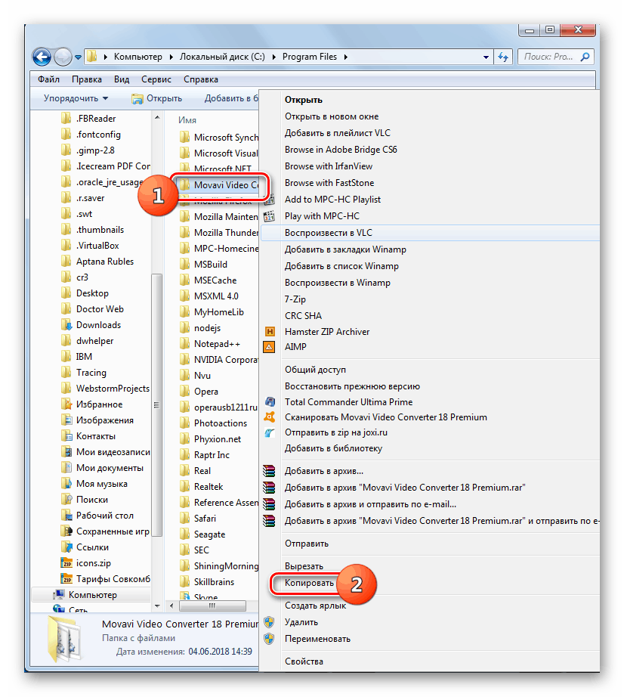
Task: Click the refresh button next to address bar
Action: point(503,57)
